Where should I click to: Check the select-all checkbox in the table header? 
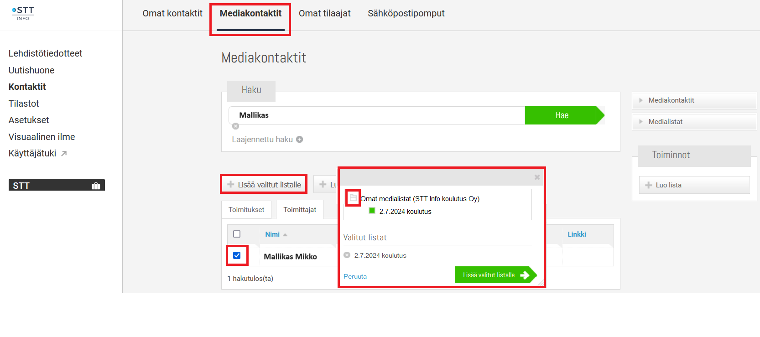(237, 234)
